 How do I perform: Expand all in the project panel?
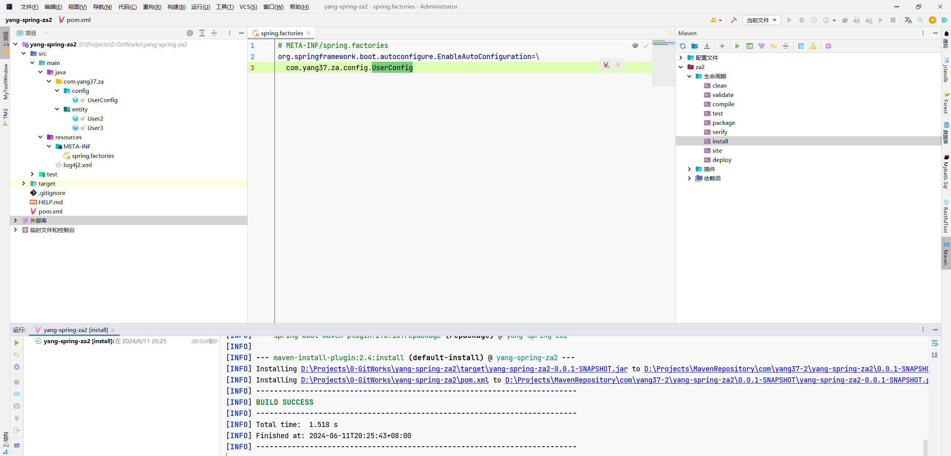point(202,33)
